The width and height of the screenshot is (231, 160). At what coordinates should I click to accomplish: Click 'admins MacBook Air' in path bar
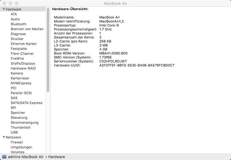tap(26, 157)
